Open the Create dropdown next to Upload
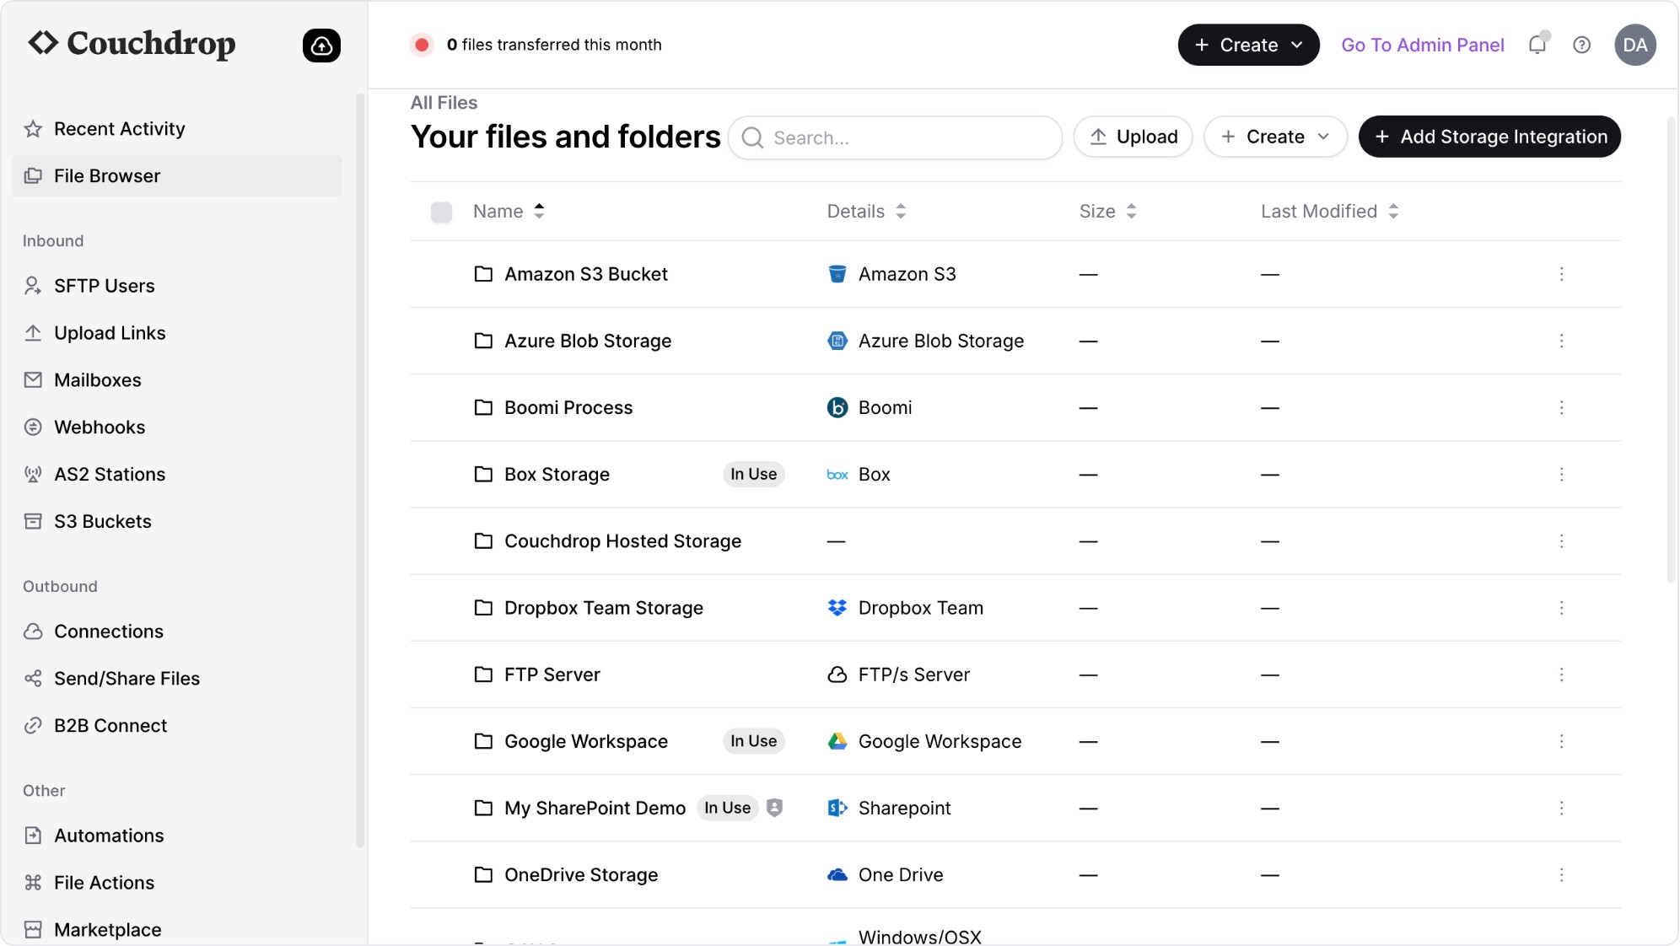The width and height of the screenshot is (1680, 946). (x=1274, y=137)
